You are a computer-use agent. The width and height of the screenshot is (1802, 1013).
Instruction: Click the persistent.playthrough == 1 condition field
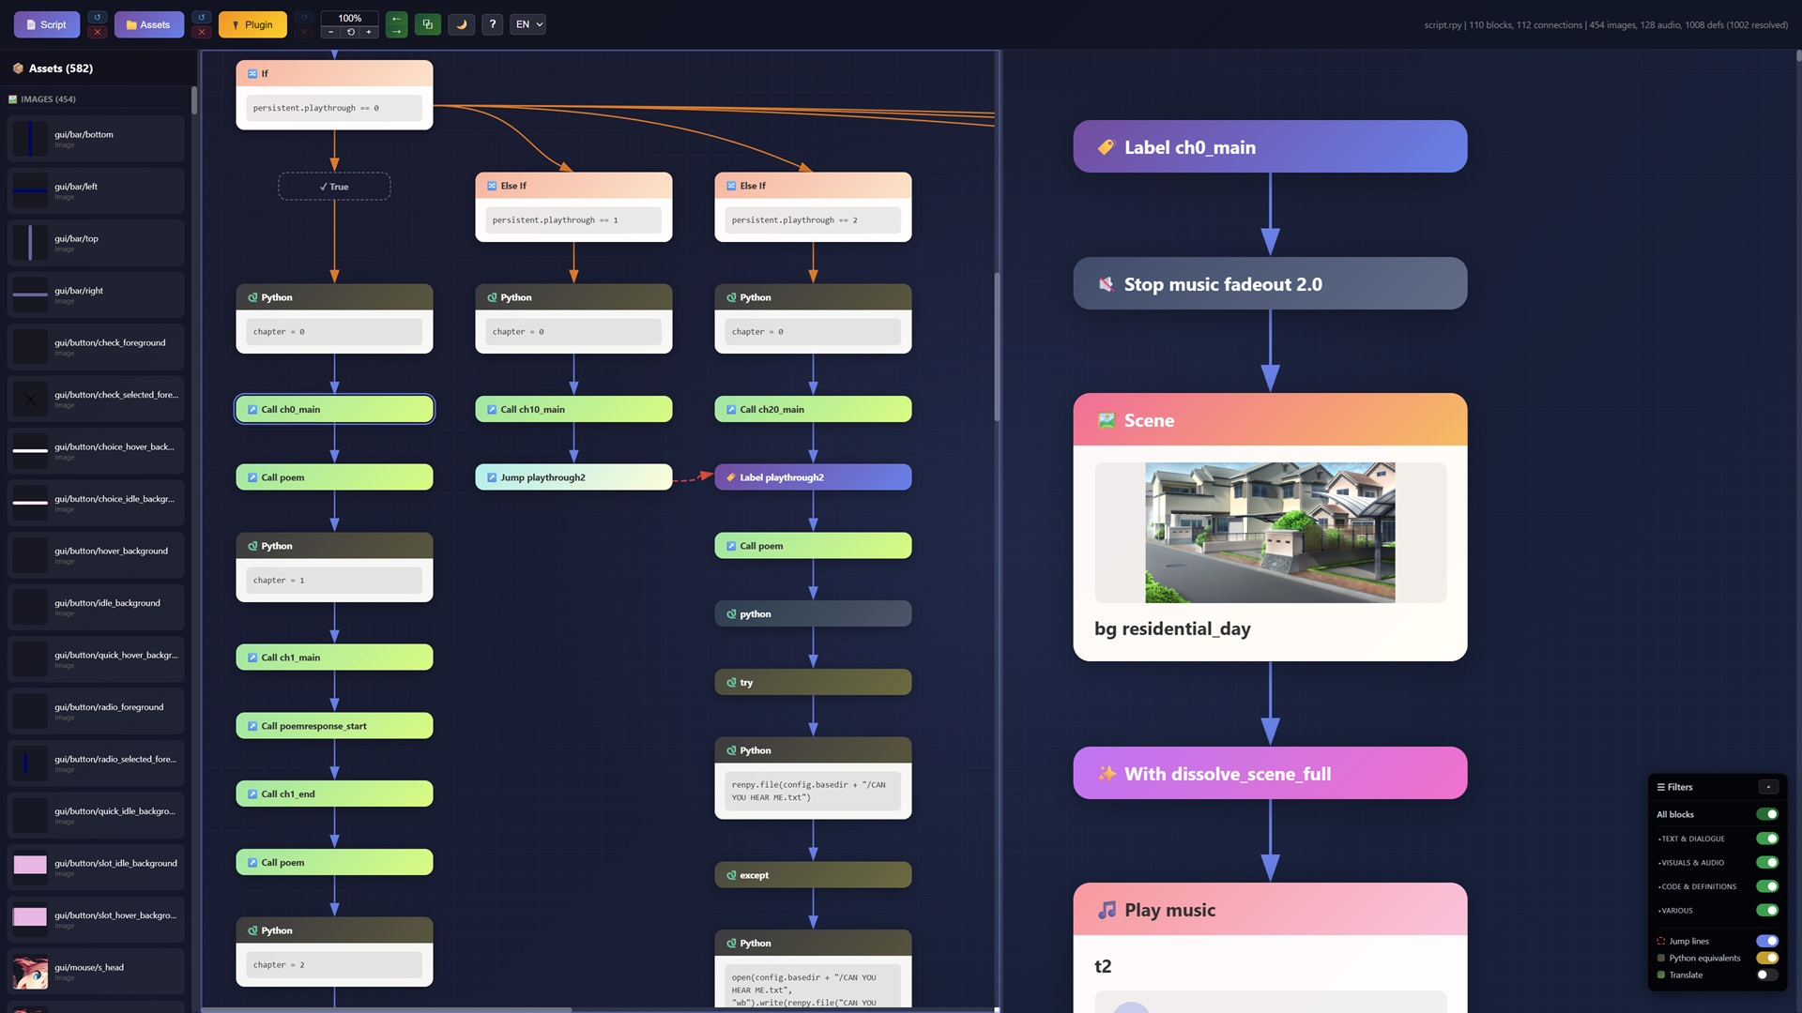pos(573,220)
